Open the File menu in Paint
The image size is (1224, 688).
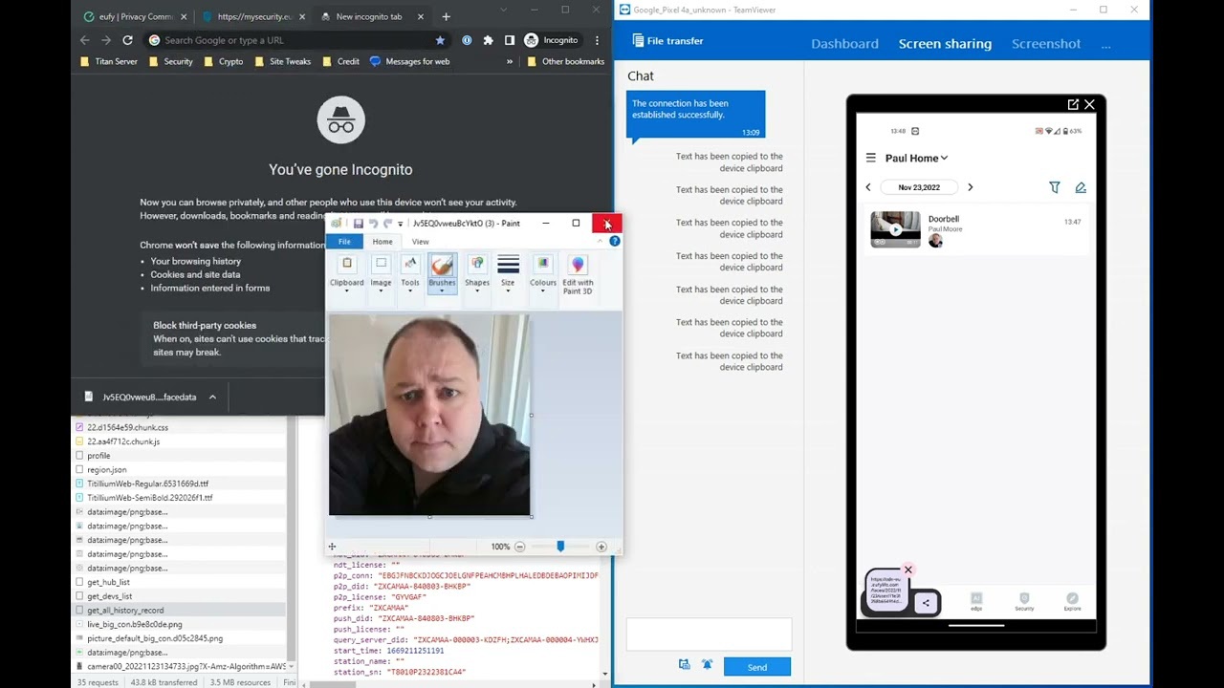coord(344,242)
